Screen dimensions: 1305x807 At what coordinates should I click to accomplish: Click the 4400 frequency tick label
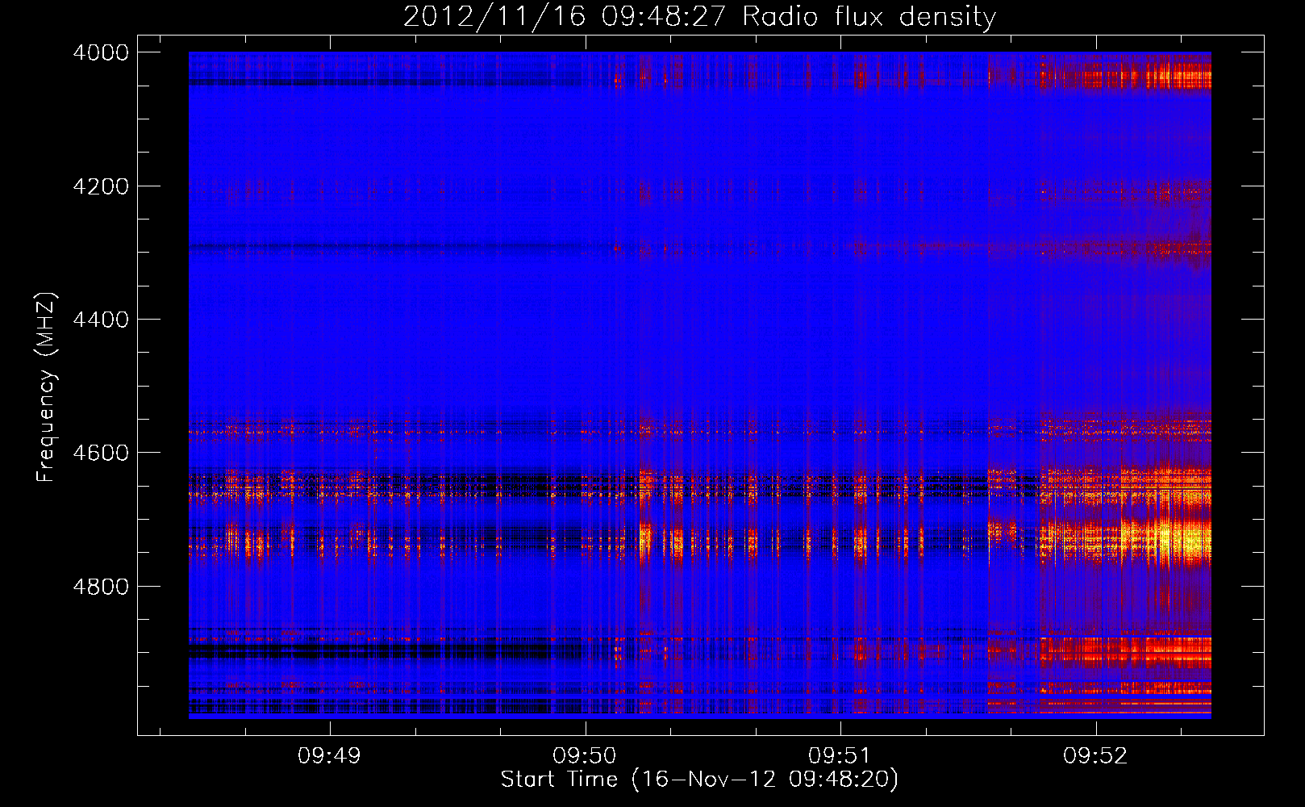tap(101, 320)
